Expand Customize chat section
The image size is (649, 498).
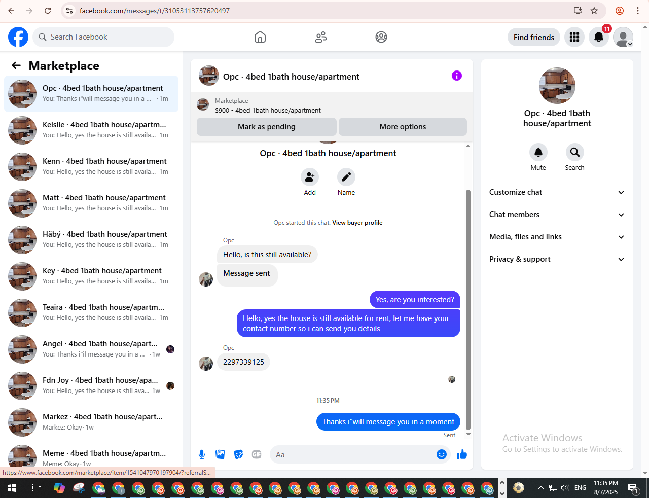tap(557, 192)
